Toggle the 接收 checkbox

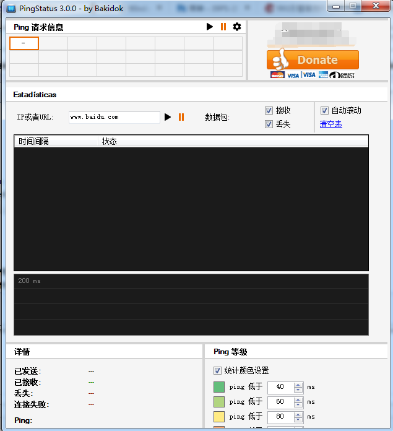(269, 110)
